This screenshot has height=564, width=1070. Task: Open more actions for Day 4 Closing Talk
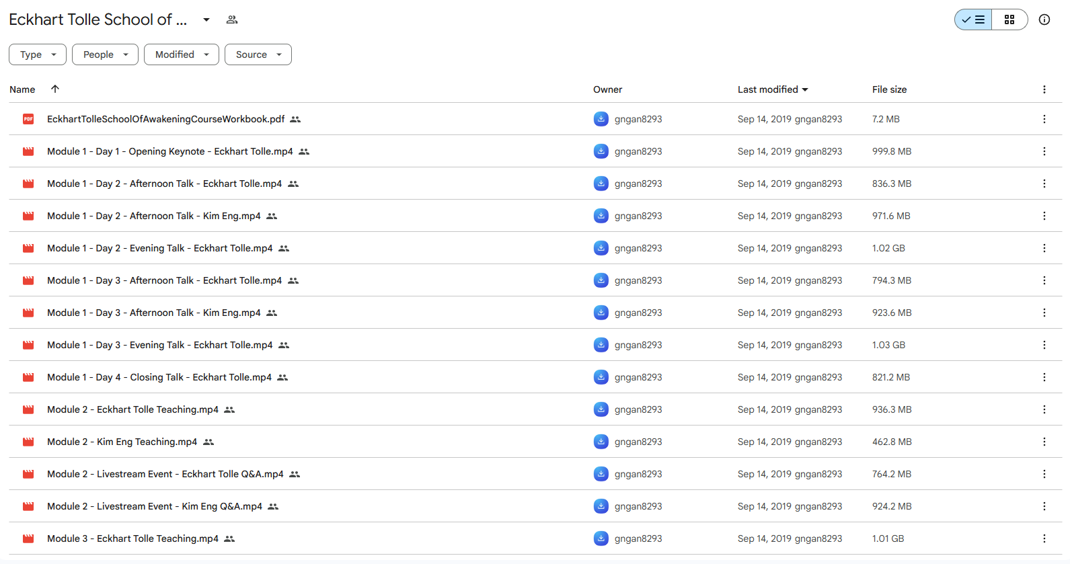point(1044,377)
